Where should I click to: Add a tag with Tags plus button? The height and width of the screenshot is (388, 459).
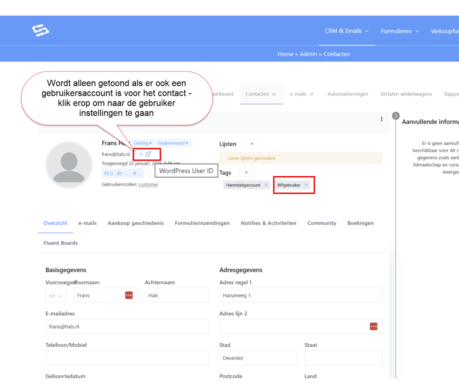pyautogui.click(x=246, y=172)
